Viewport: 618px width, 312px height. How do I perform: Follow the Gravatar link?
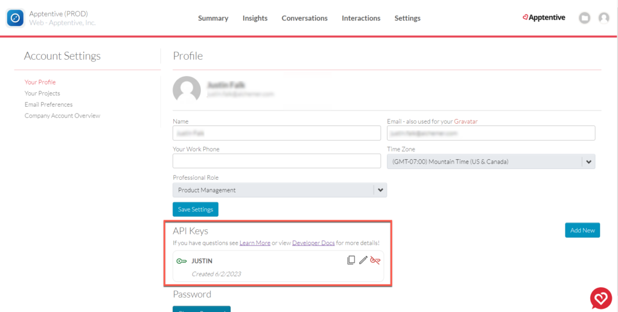click(x=466, y=121)
